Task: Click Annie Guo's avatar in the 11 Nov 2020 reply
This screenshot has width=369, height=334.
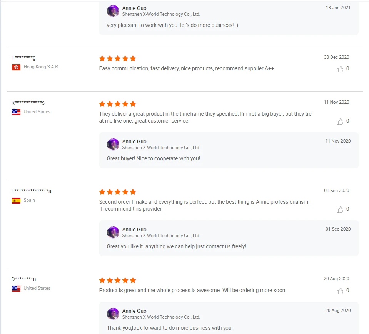Action: point(113,145)
